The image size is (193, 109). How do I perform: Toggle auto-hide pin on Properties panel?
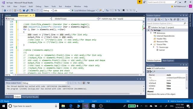tap(183, 65)
